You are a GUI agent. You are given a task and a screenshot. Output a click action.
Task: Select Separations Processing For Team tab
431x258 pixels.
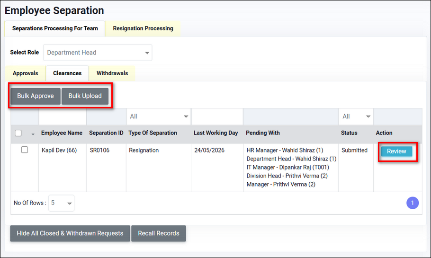(x=55, y=28)
